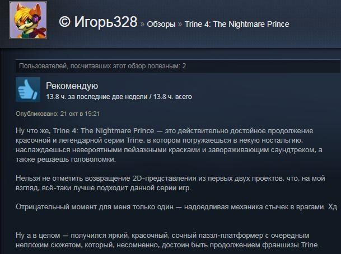Click the © symbol before Игорь328
Screen dimensions: 341x254
(x=64, y=22)
